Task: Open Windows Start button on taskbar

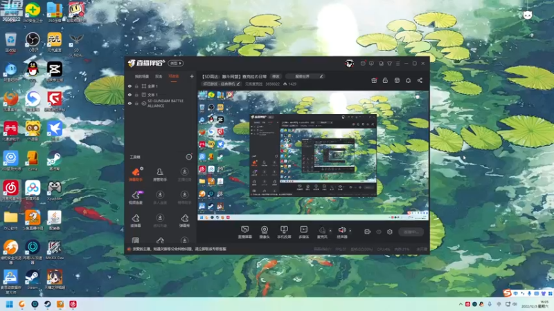Action: (x=10, y=304)
